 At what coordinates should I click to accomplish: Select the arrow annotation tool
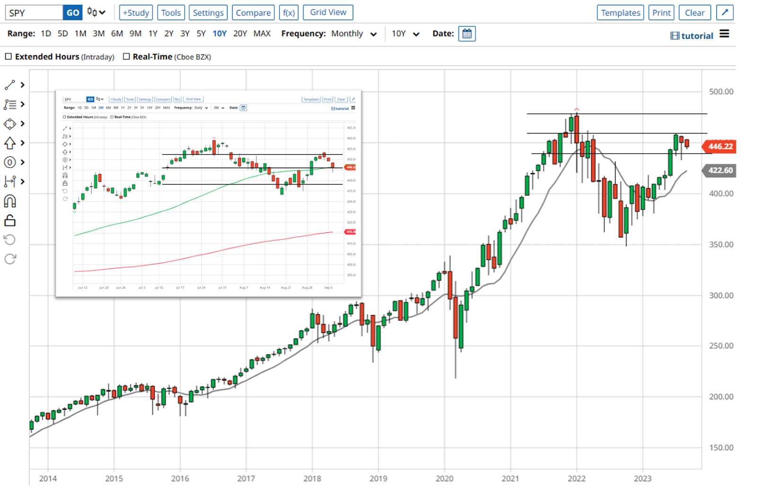pos(9,142)
